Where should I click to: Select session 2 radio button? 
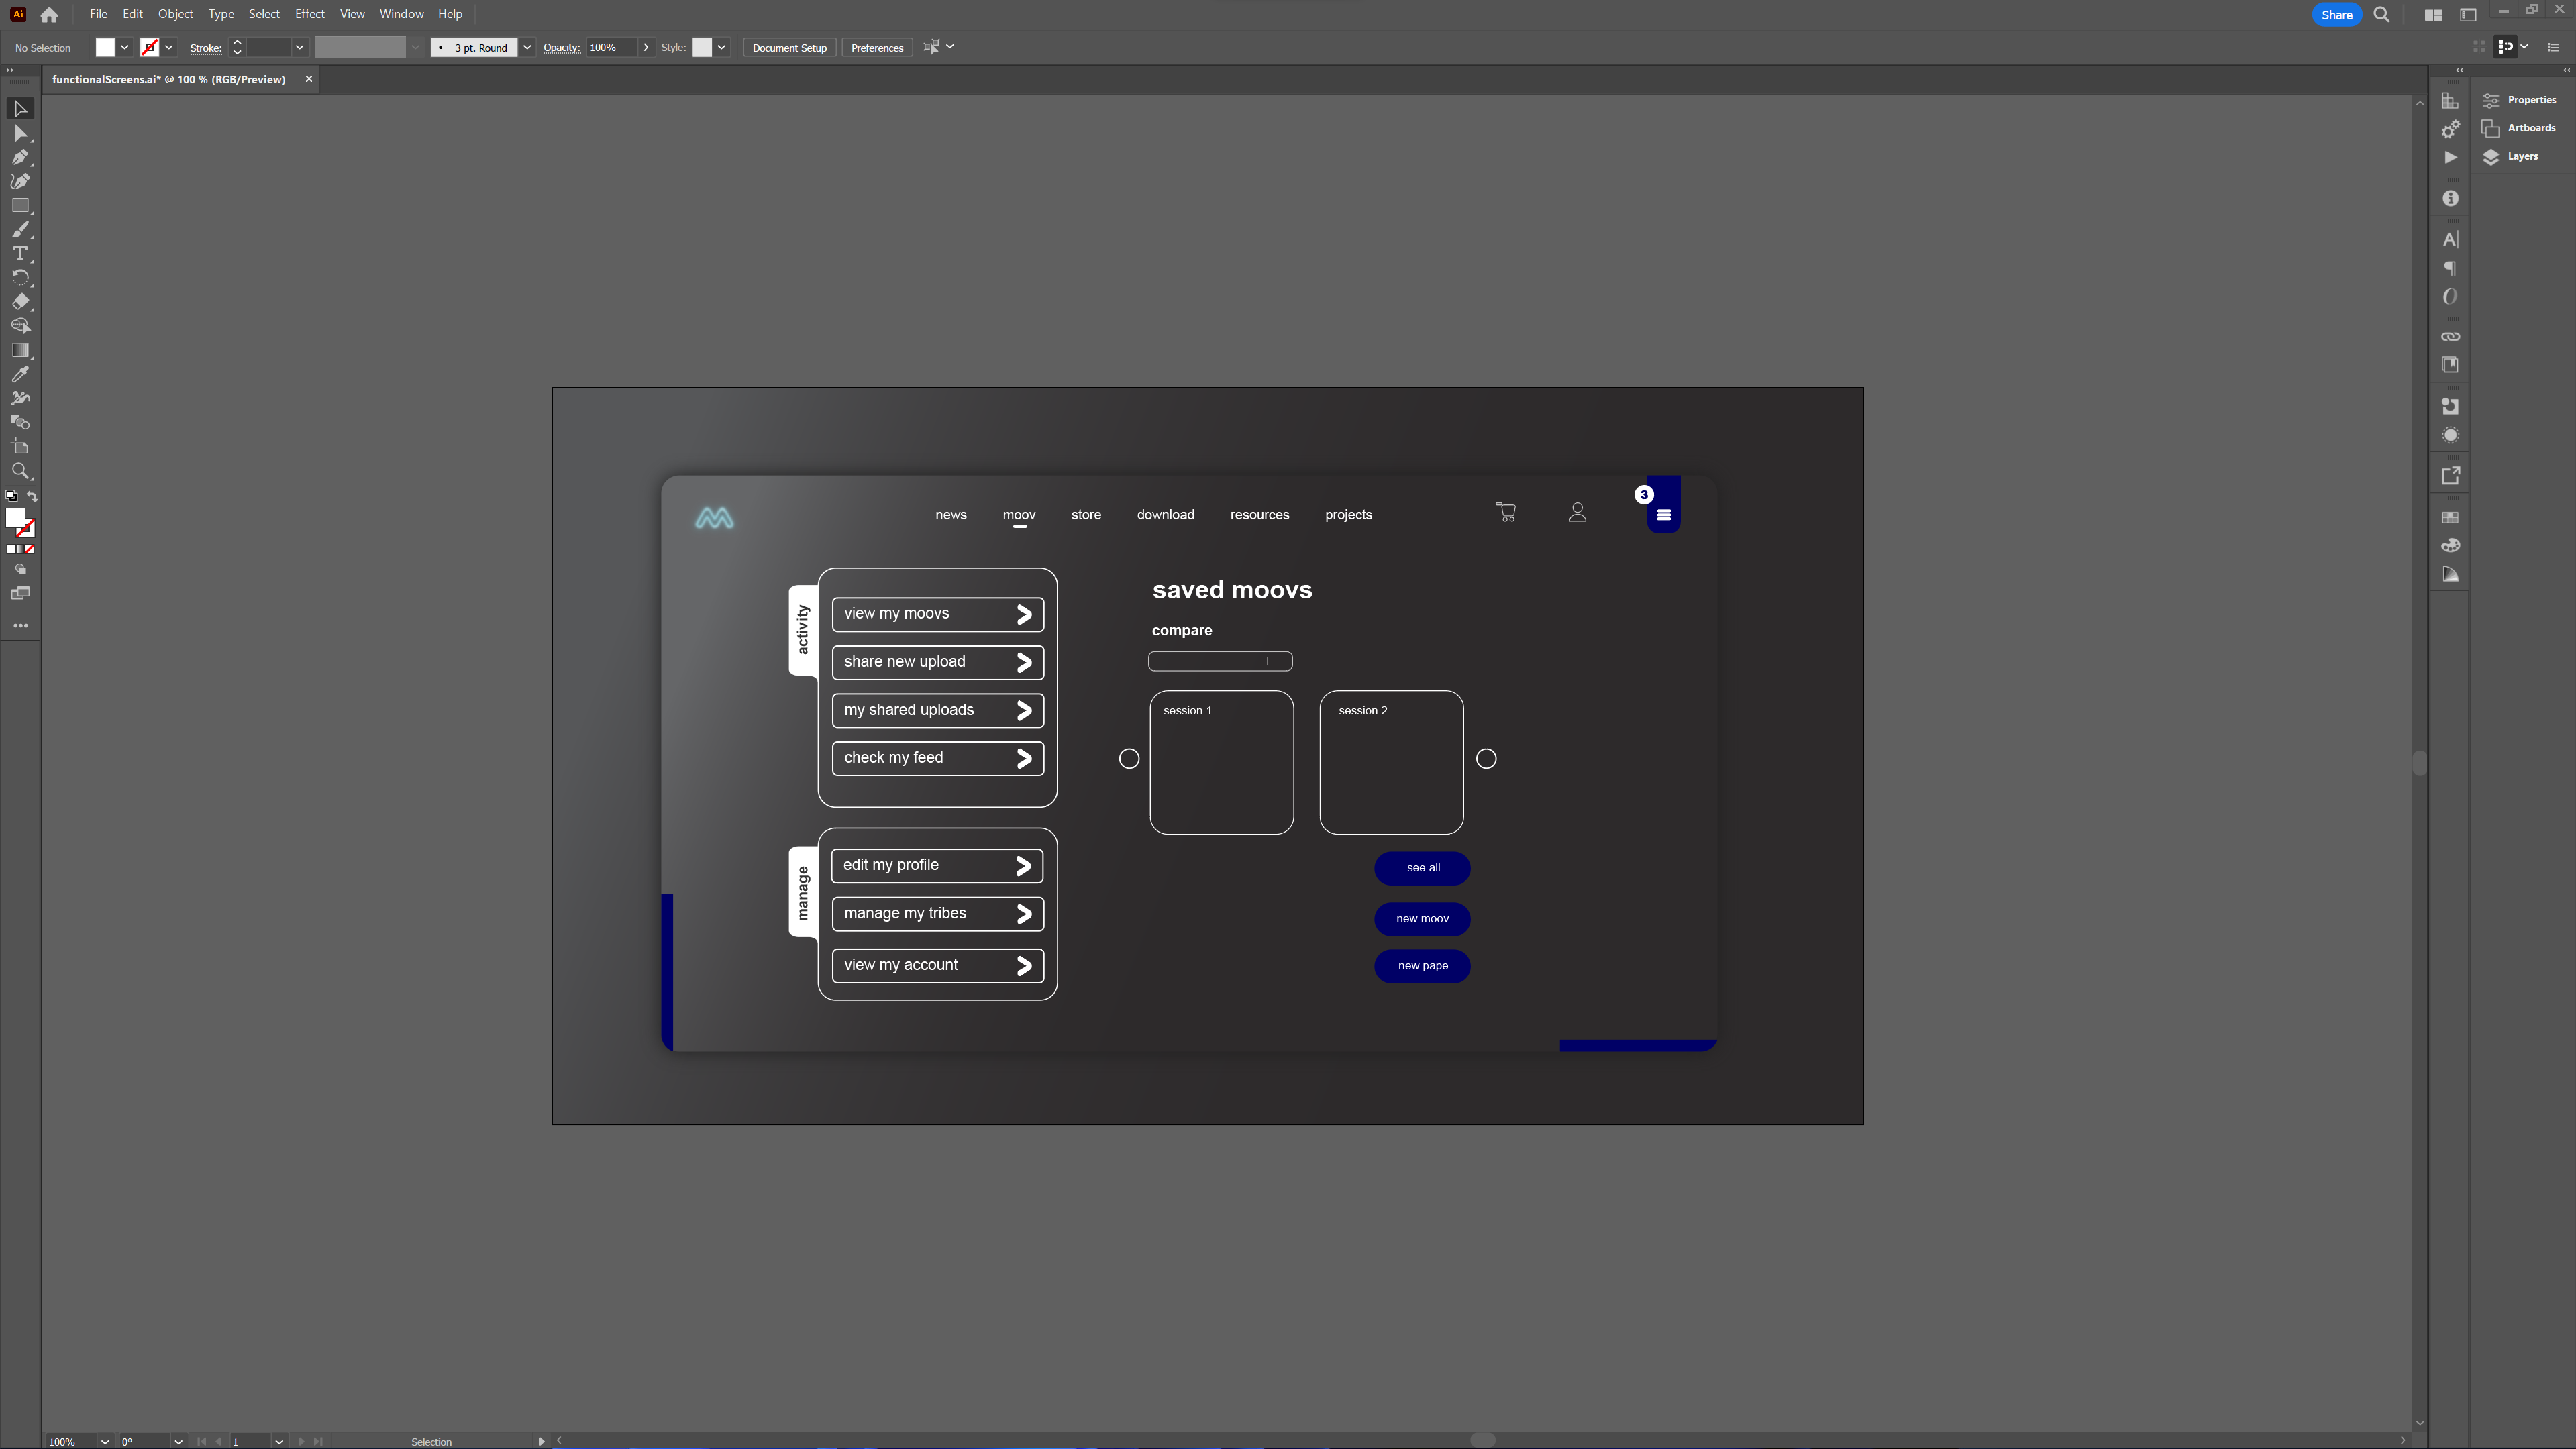[x=1486, y=759]
